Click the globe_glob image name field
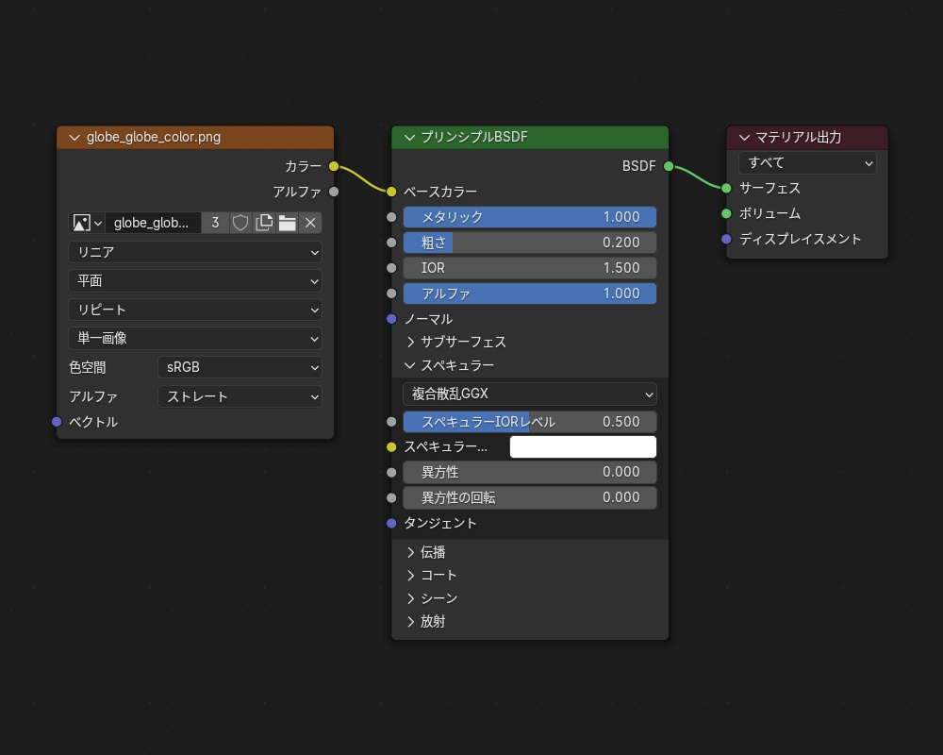 point(153,223)
